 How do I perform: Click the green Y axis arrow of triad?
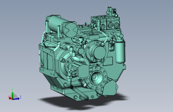click(13, 95)
